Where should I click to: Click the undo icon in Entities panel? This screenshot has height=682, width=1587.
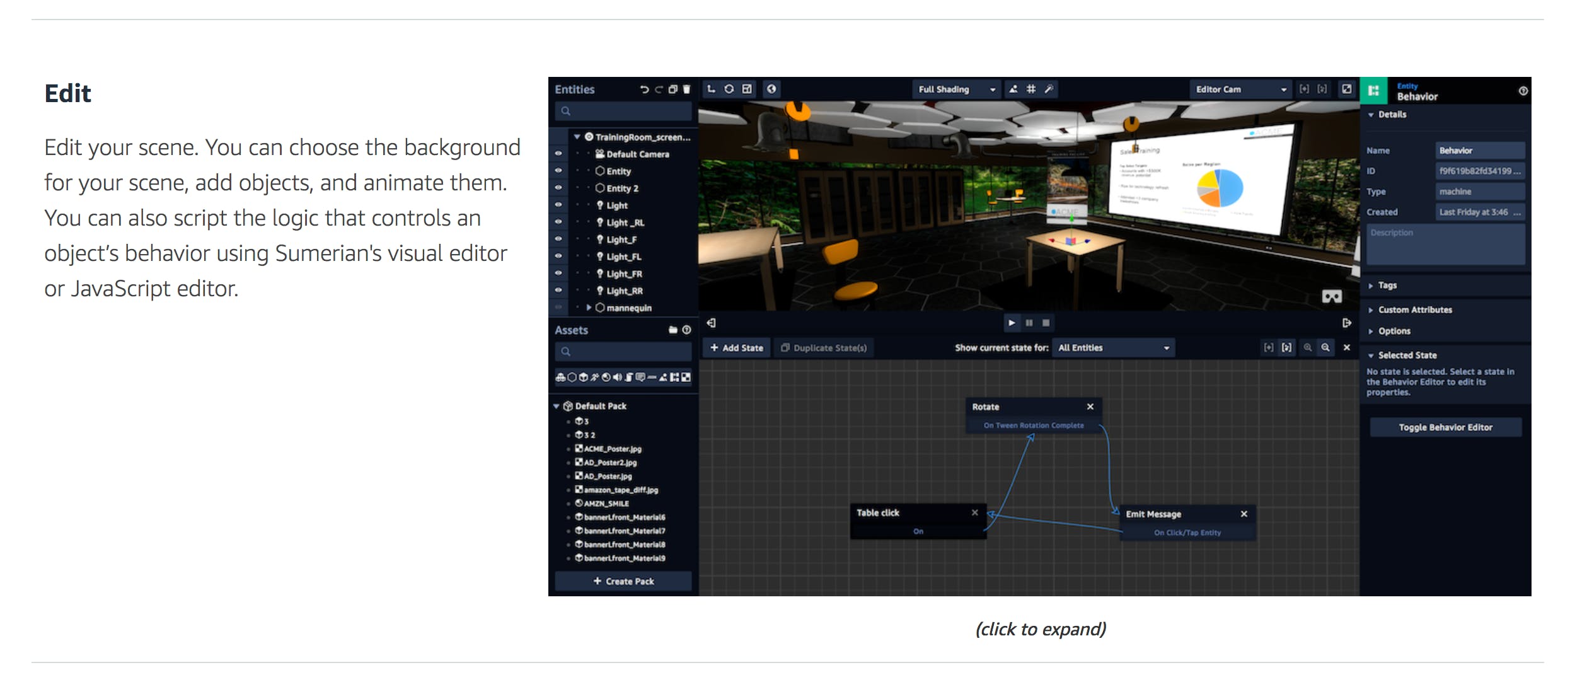643,90
